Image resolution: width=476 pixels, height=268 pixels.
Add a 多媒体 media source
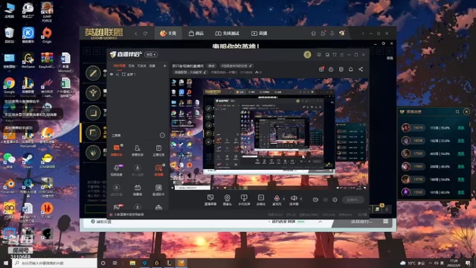point(261,200)
